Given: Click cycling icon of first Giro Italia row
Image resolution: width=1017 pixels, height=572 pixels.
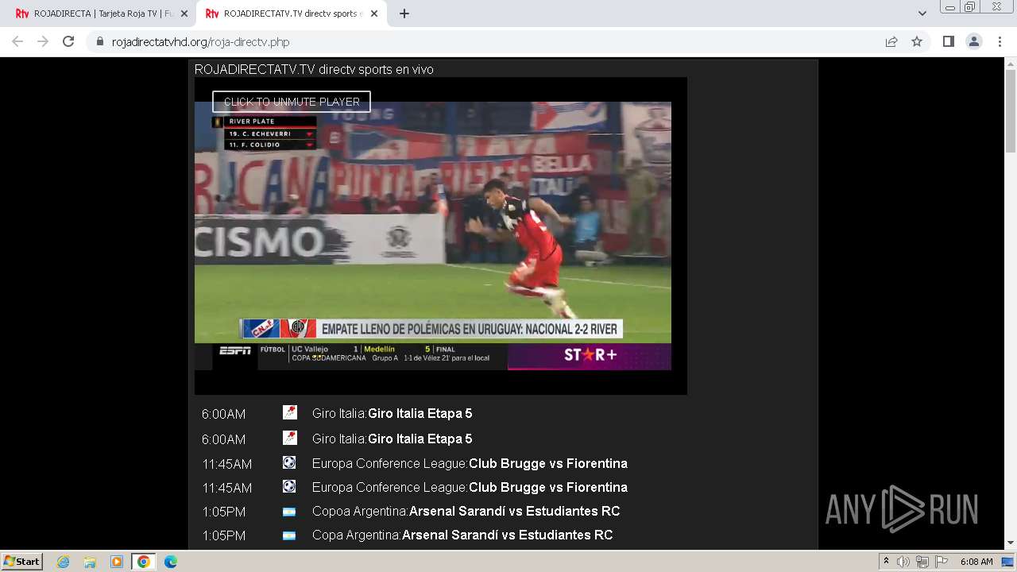Looking at the screenshot, I should tap(290, 412).
